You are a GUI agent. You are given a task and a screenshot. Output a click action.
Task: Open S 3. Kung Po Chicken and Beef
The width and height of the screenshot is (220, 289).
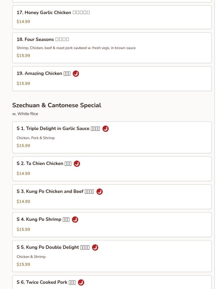112,197
